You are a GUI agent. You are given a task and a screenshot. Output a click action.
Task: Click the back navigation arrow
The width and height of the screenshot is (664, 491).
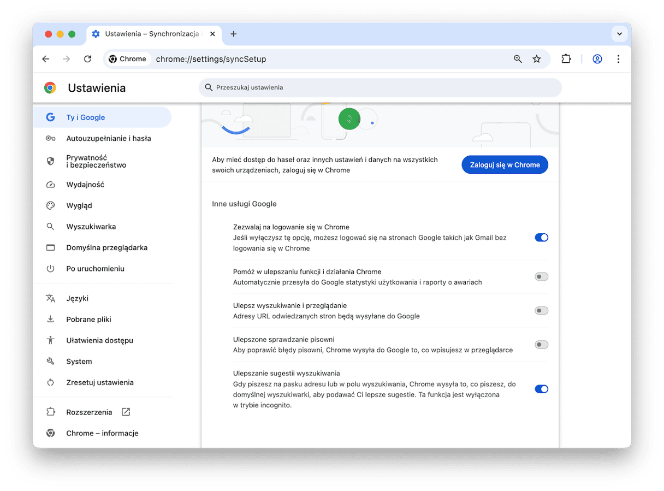click(x=46, y=59)
